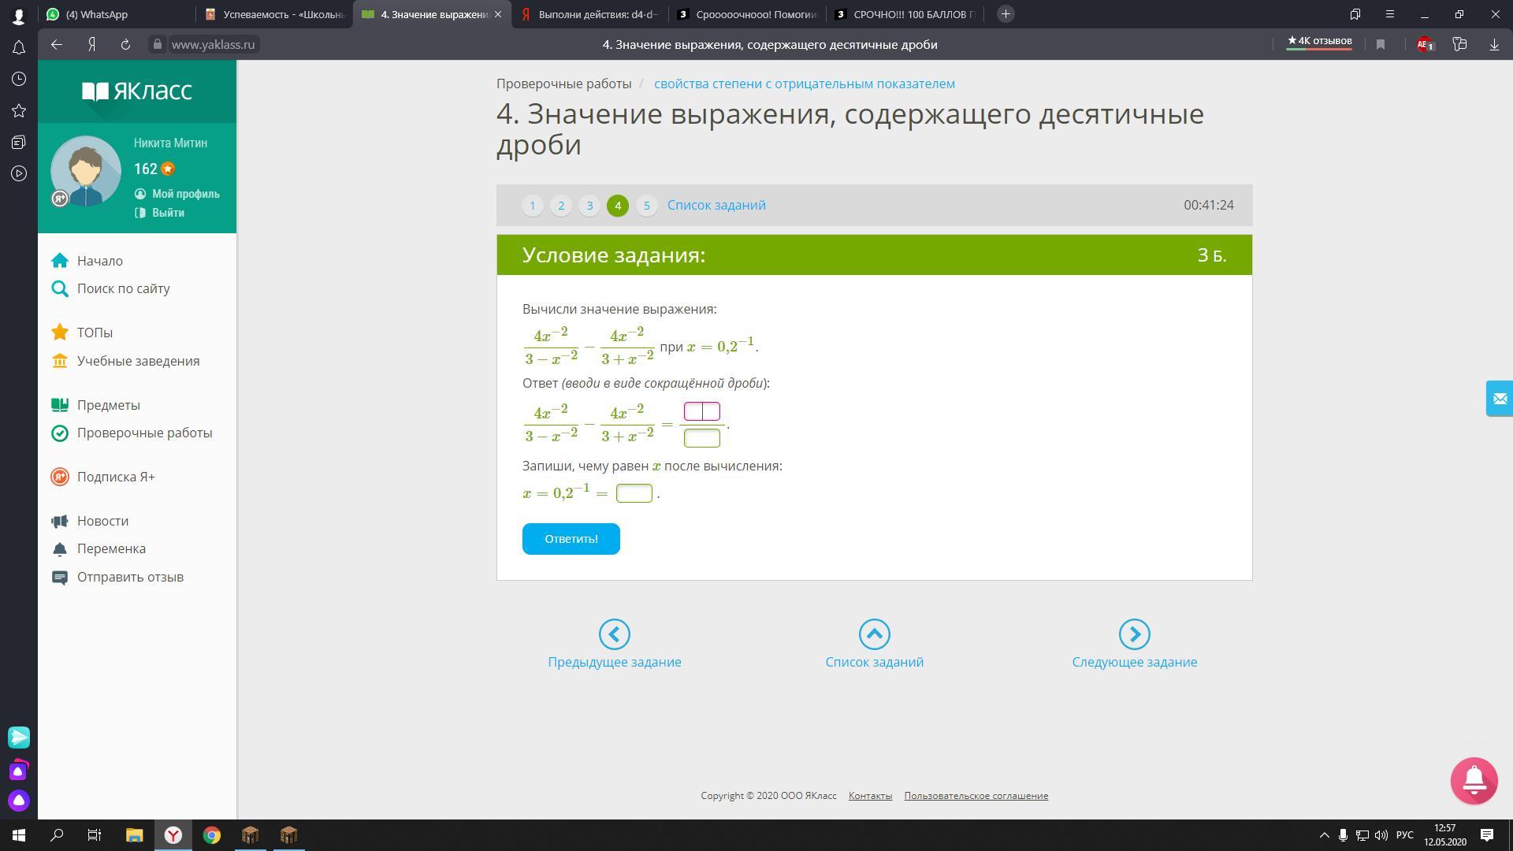Open the browser downloads icon
The height and width of the screenshot is (851, 1513).
[x=1494, y=45]
